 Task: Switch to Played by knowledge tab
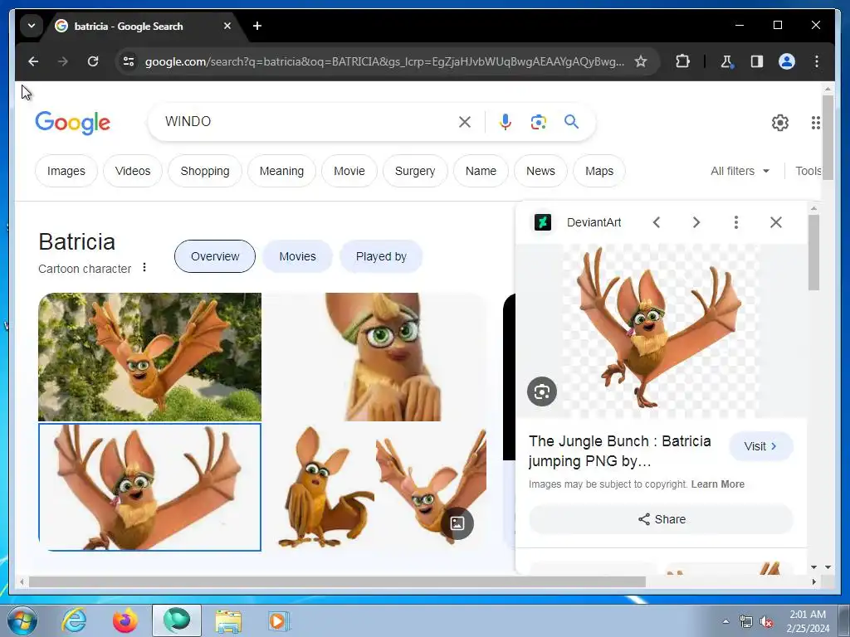coord(381,257)
